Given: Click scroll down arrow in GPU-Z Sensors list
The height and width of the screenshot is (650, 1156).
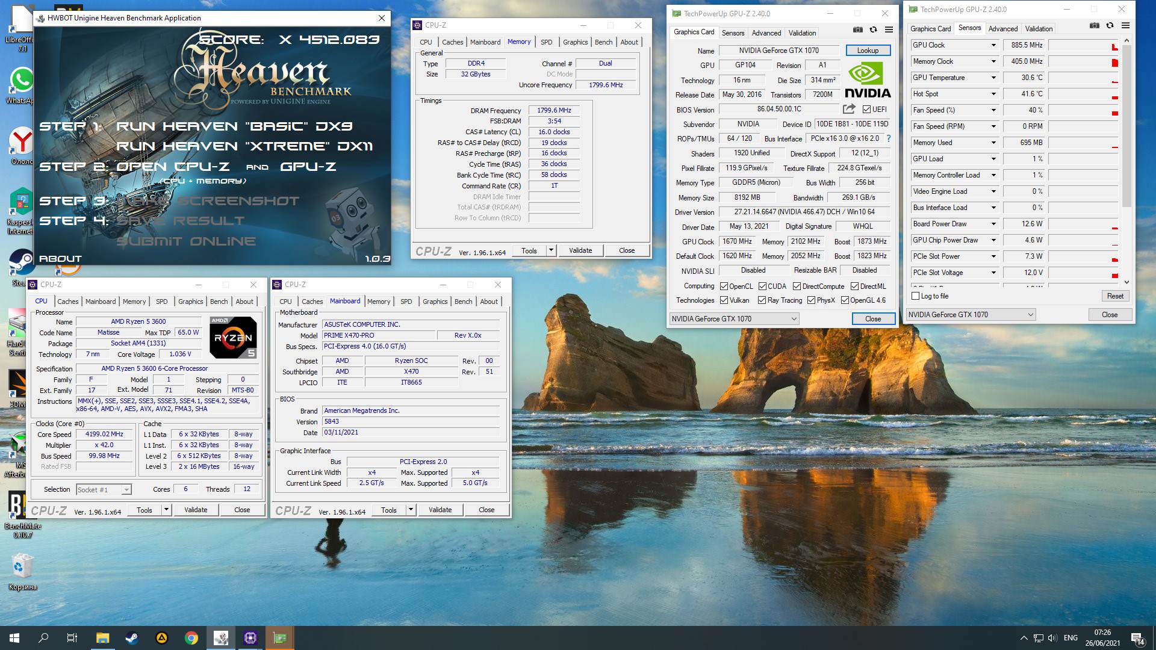Looking at the screenshot, I should coord(1126,282).
